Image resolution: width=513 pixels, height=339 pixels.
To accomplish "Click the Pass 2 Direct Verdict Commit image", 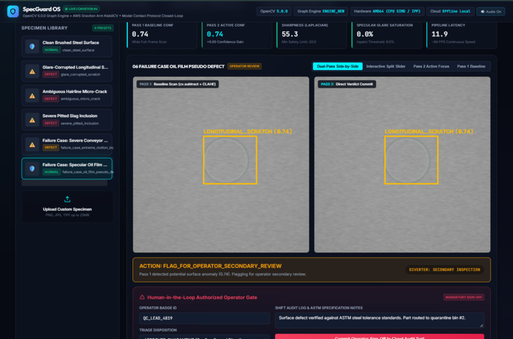I will point(402,165).
